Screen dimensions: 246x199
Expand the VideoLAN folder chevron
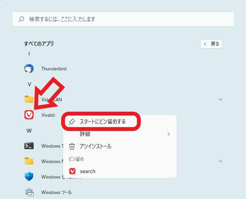pyautogui.click(x=220, y=100)
